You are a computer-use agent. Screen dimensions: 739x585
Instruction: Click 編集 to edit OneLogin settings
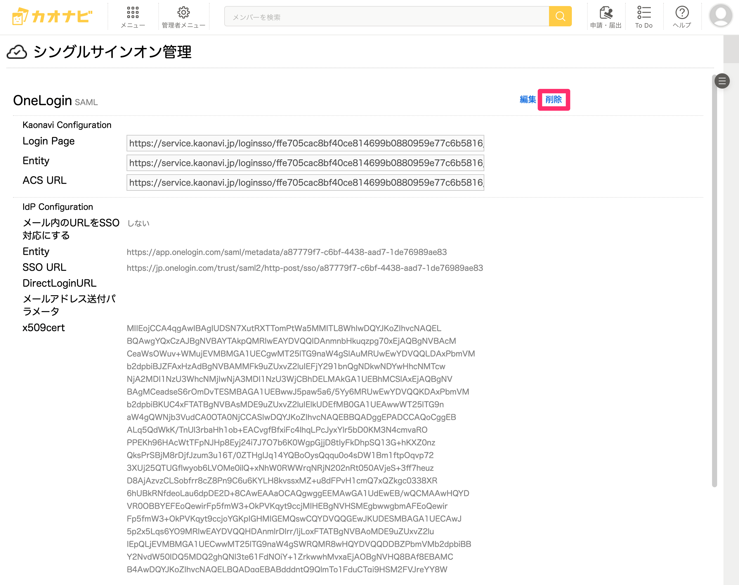point(527,99)
